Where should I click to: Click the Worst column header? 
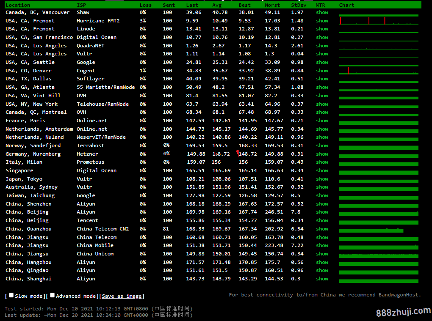pos(272,5)
